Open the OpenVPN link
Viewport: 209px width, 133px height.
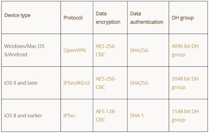click(75, 50)
